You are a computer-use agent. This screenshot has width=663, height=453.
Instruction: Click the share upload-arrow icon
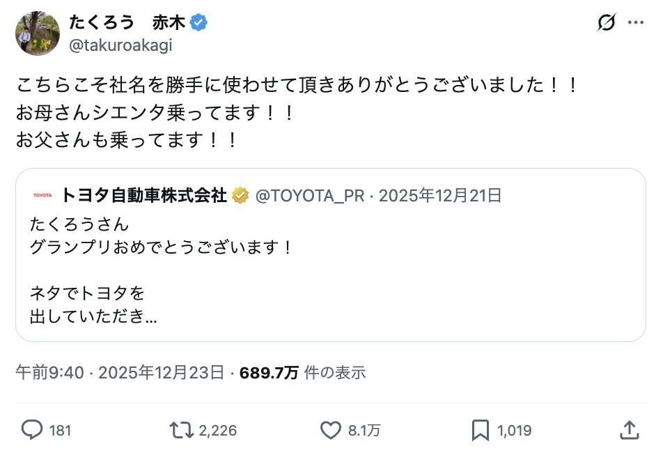pyautogui.click(x=629, y=430)
